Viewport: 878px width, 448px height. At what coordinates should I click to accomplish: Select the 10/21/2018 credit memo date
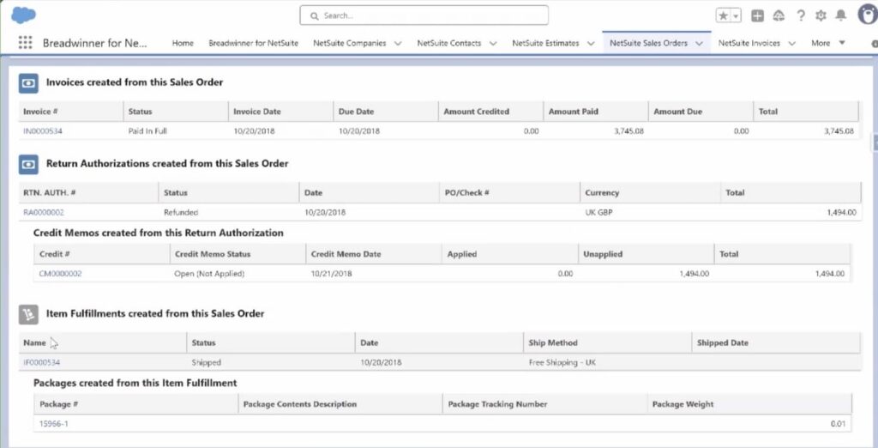[x=331, y=274]
